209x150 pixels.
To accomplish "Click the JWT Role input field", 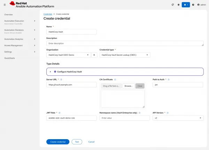I will click(x=71, y=118).
